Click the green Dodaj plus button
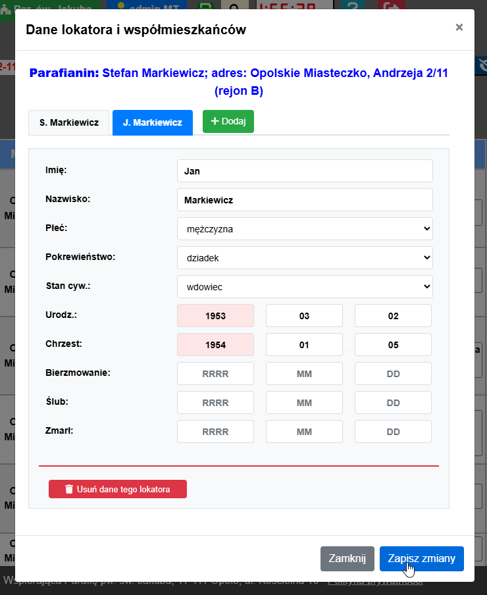487x595 pixels. [228, 122]
